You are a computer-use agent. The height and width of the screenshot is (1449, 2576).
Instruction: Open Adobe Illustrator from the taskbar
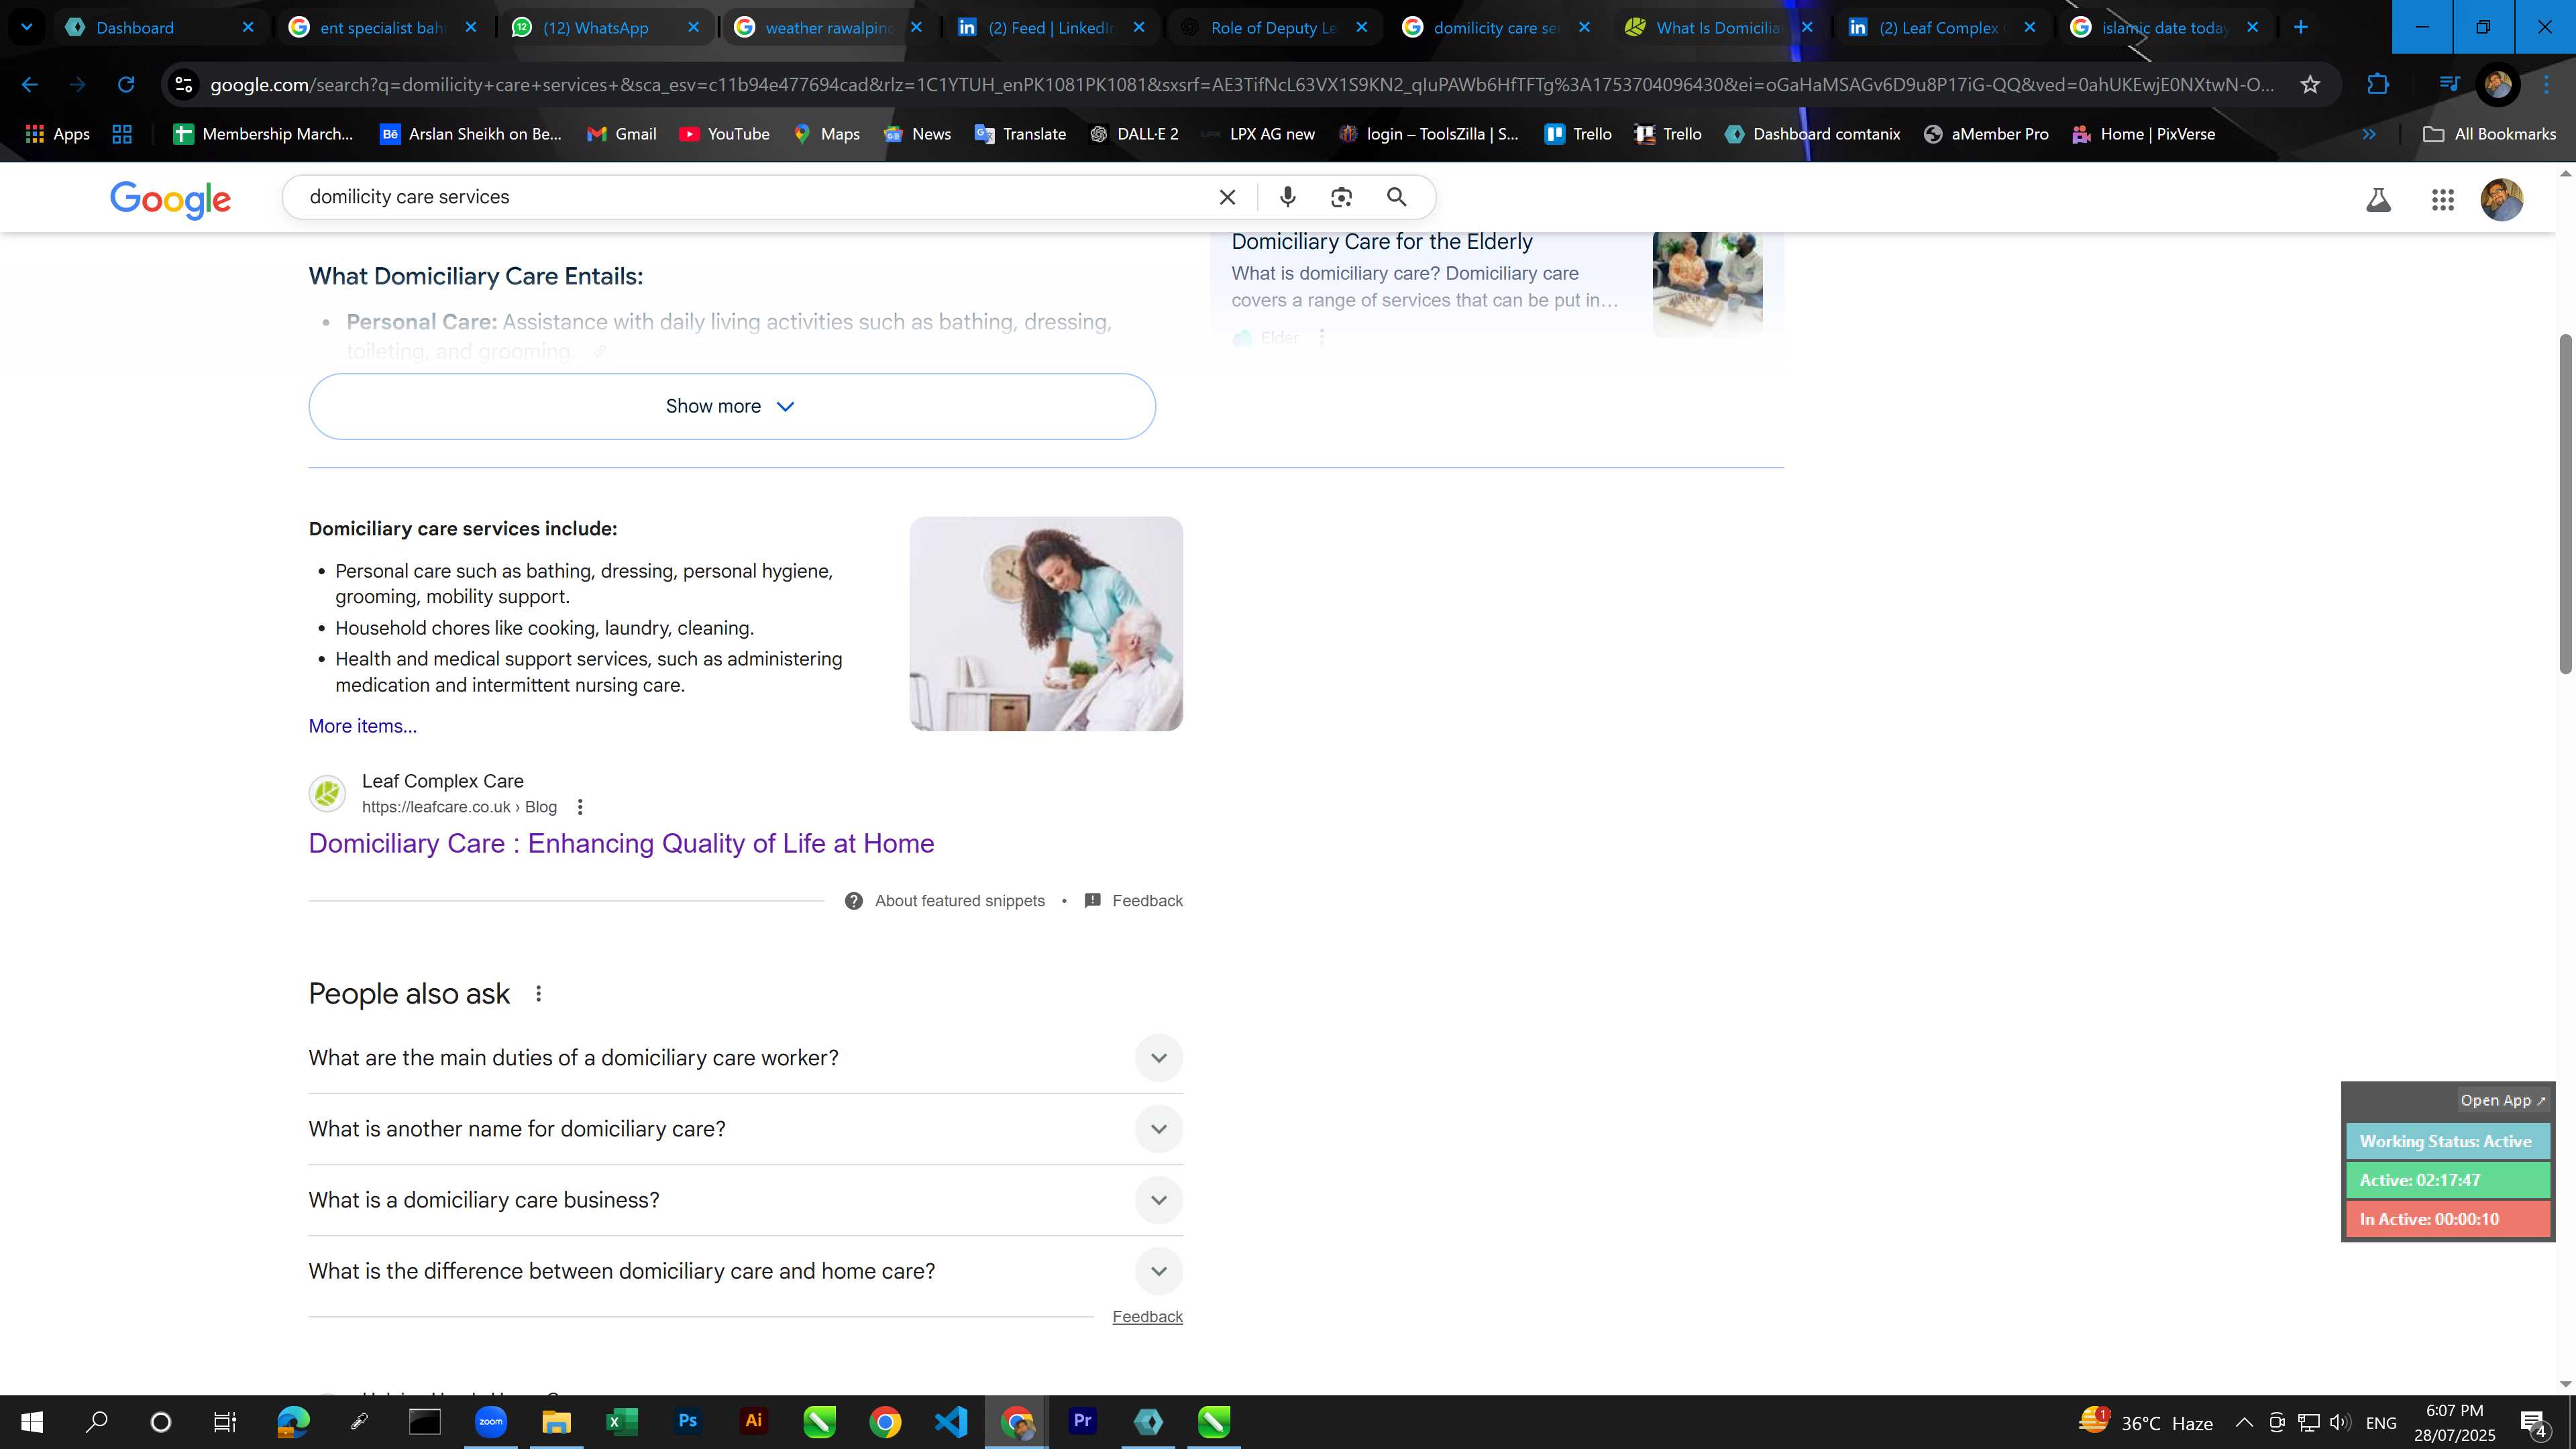tap(754, 1421)
